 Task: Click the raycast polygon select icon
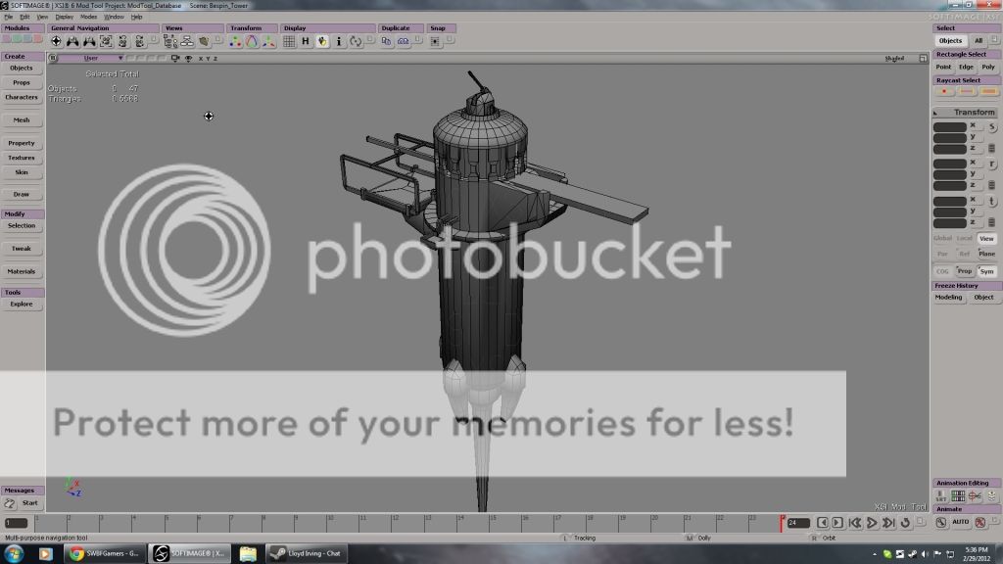tap(989, 91)
